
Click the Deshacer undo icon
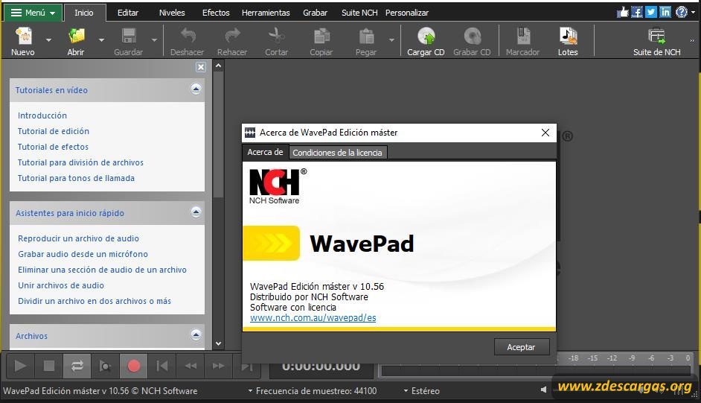tap(188, 36)
